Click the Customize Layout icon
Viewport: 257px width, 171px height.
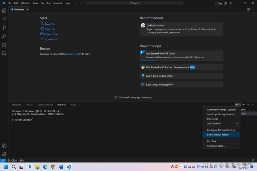point(230,3)
